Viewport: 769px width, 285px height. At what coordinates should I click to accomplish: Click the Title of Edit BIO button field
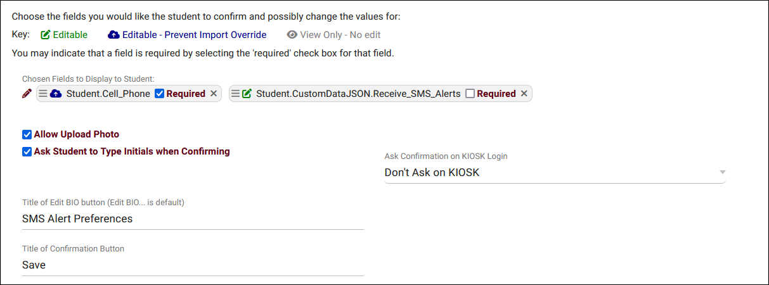tap(193, 218)
